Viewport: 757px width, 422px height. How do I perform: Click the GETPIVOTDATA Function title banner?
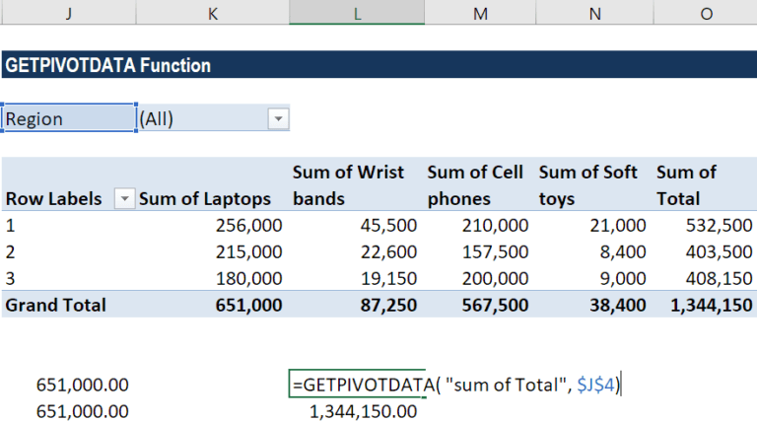coord(378,65)
